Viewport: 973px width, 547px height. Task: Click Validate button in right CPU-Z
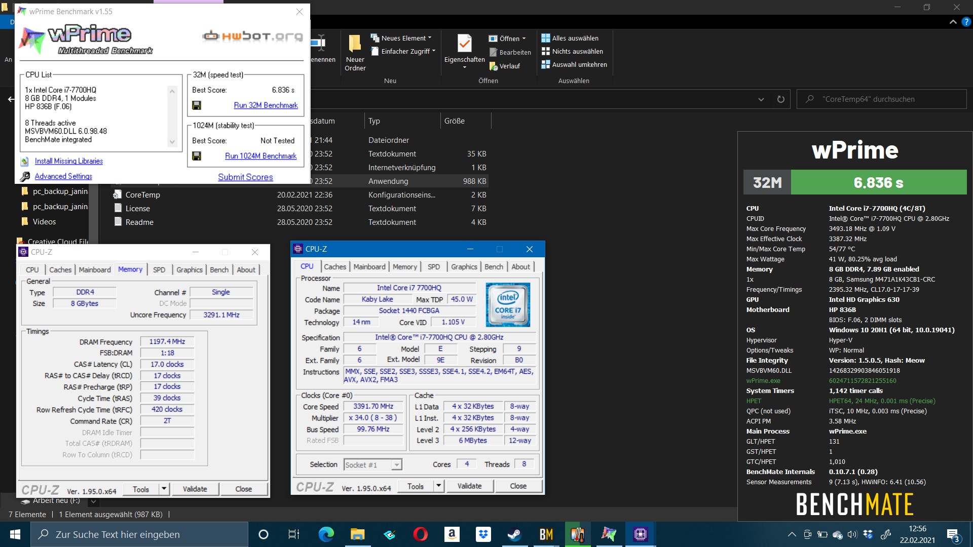pos(469,486)
